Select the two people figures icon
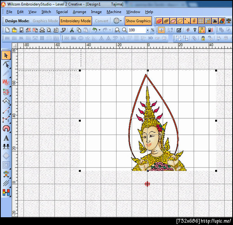Viewport: 233px width, 225px height. 6,147
